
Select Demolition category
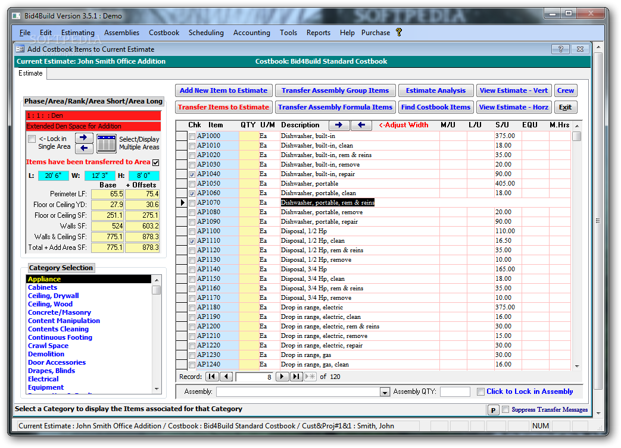46,354
